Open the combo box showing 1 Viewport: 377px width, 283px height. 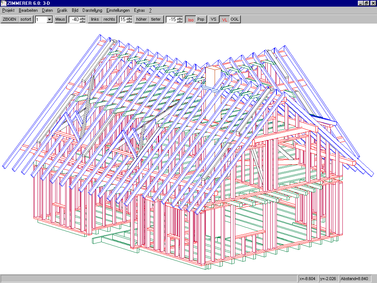click(x=50, y=20)
